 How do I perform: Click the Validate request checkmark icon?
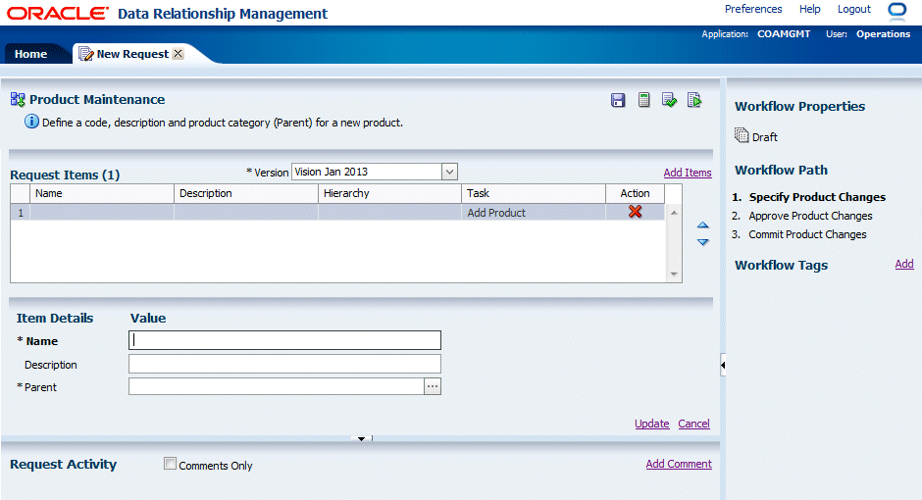click(x=670, y=100)
